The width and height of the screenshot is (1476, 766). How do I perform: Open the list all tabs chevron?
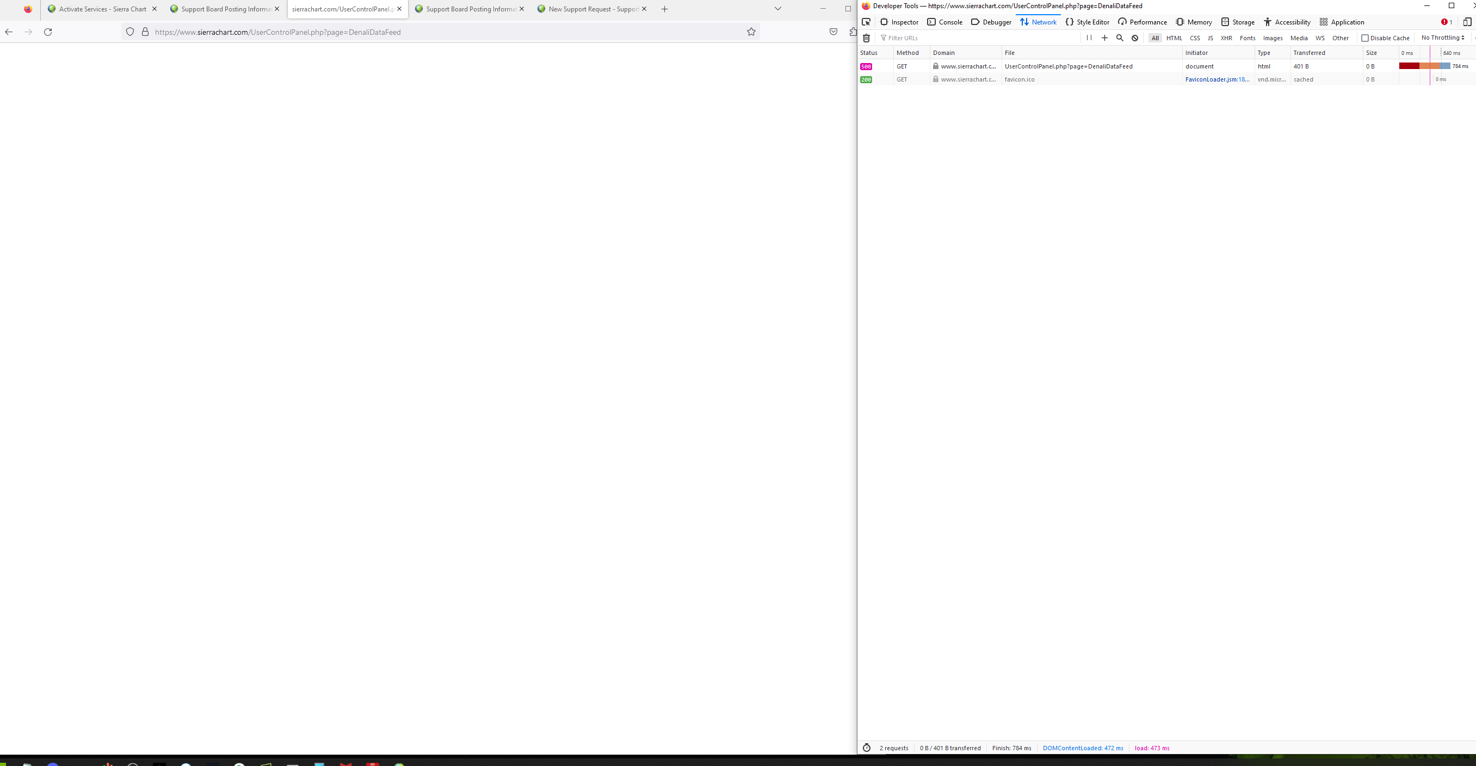pos(777,9)
